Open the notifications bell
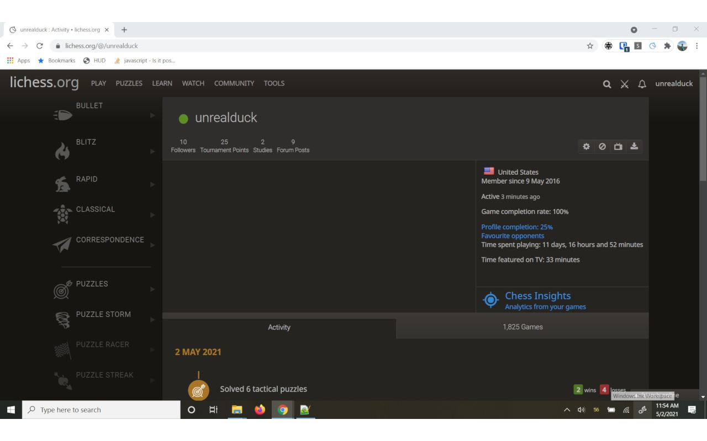This screenshot has width=707, height=441. (x=642, y=84)
